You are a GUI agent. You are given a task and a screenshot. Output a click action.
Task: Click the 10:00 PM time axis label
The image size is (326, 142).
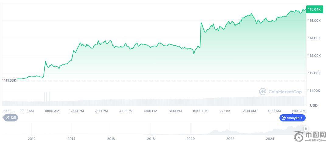coord(200,111)
